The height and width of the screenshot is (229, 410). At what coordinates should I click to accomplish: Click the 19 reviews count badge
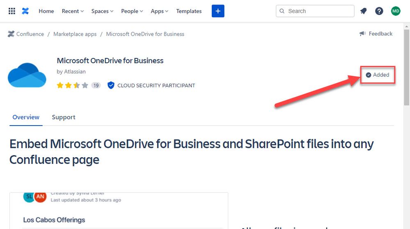point(96,85)
